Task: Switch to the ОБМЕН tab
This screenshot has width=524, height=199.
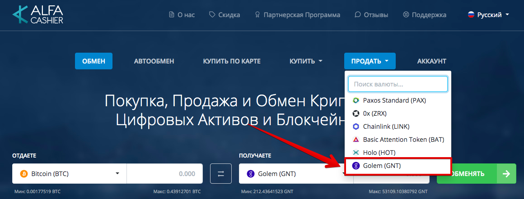Action: coord(94,61)
